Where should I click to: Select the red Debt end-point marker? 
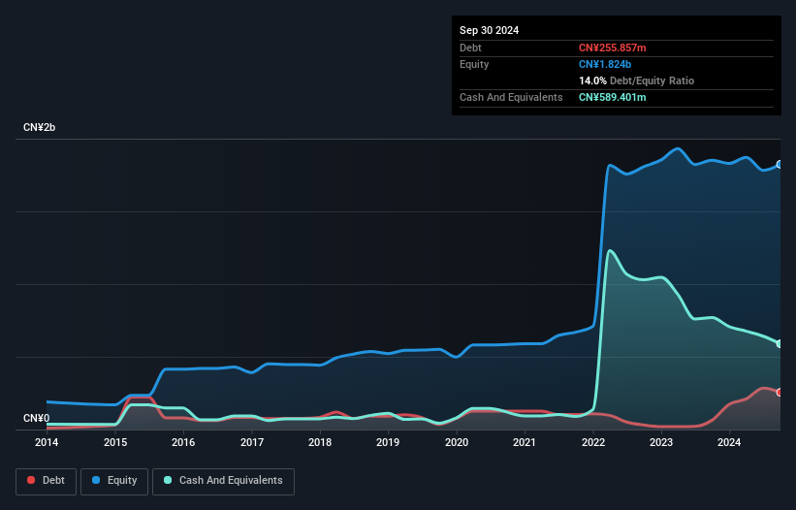tap(780, 393)
